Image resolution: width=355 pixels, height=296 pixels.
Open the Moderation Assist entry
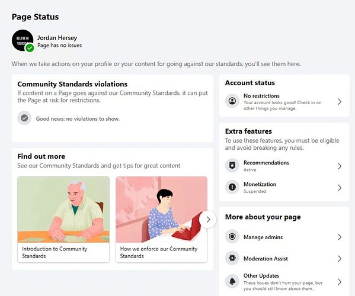point(284,259)
